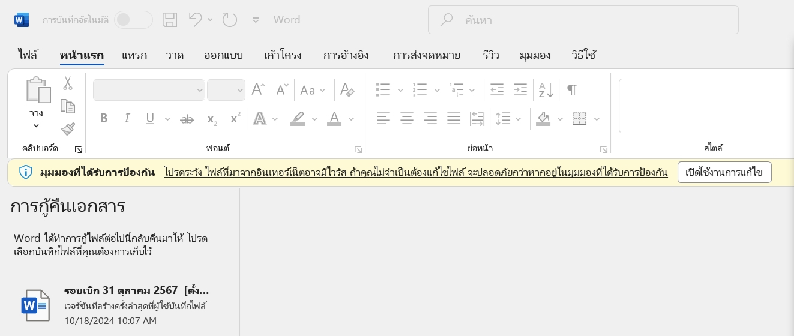Toggle Subscript formatting

(x=212, y=119)
